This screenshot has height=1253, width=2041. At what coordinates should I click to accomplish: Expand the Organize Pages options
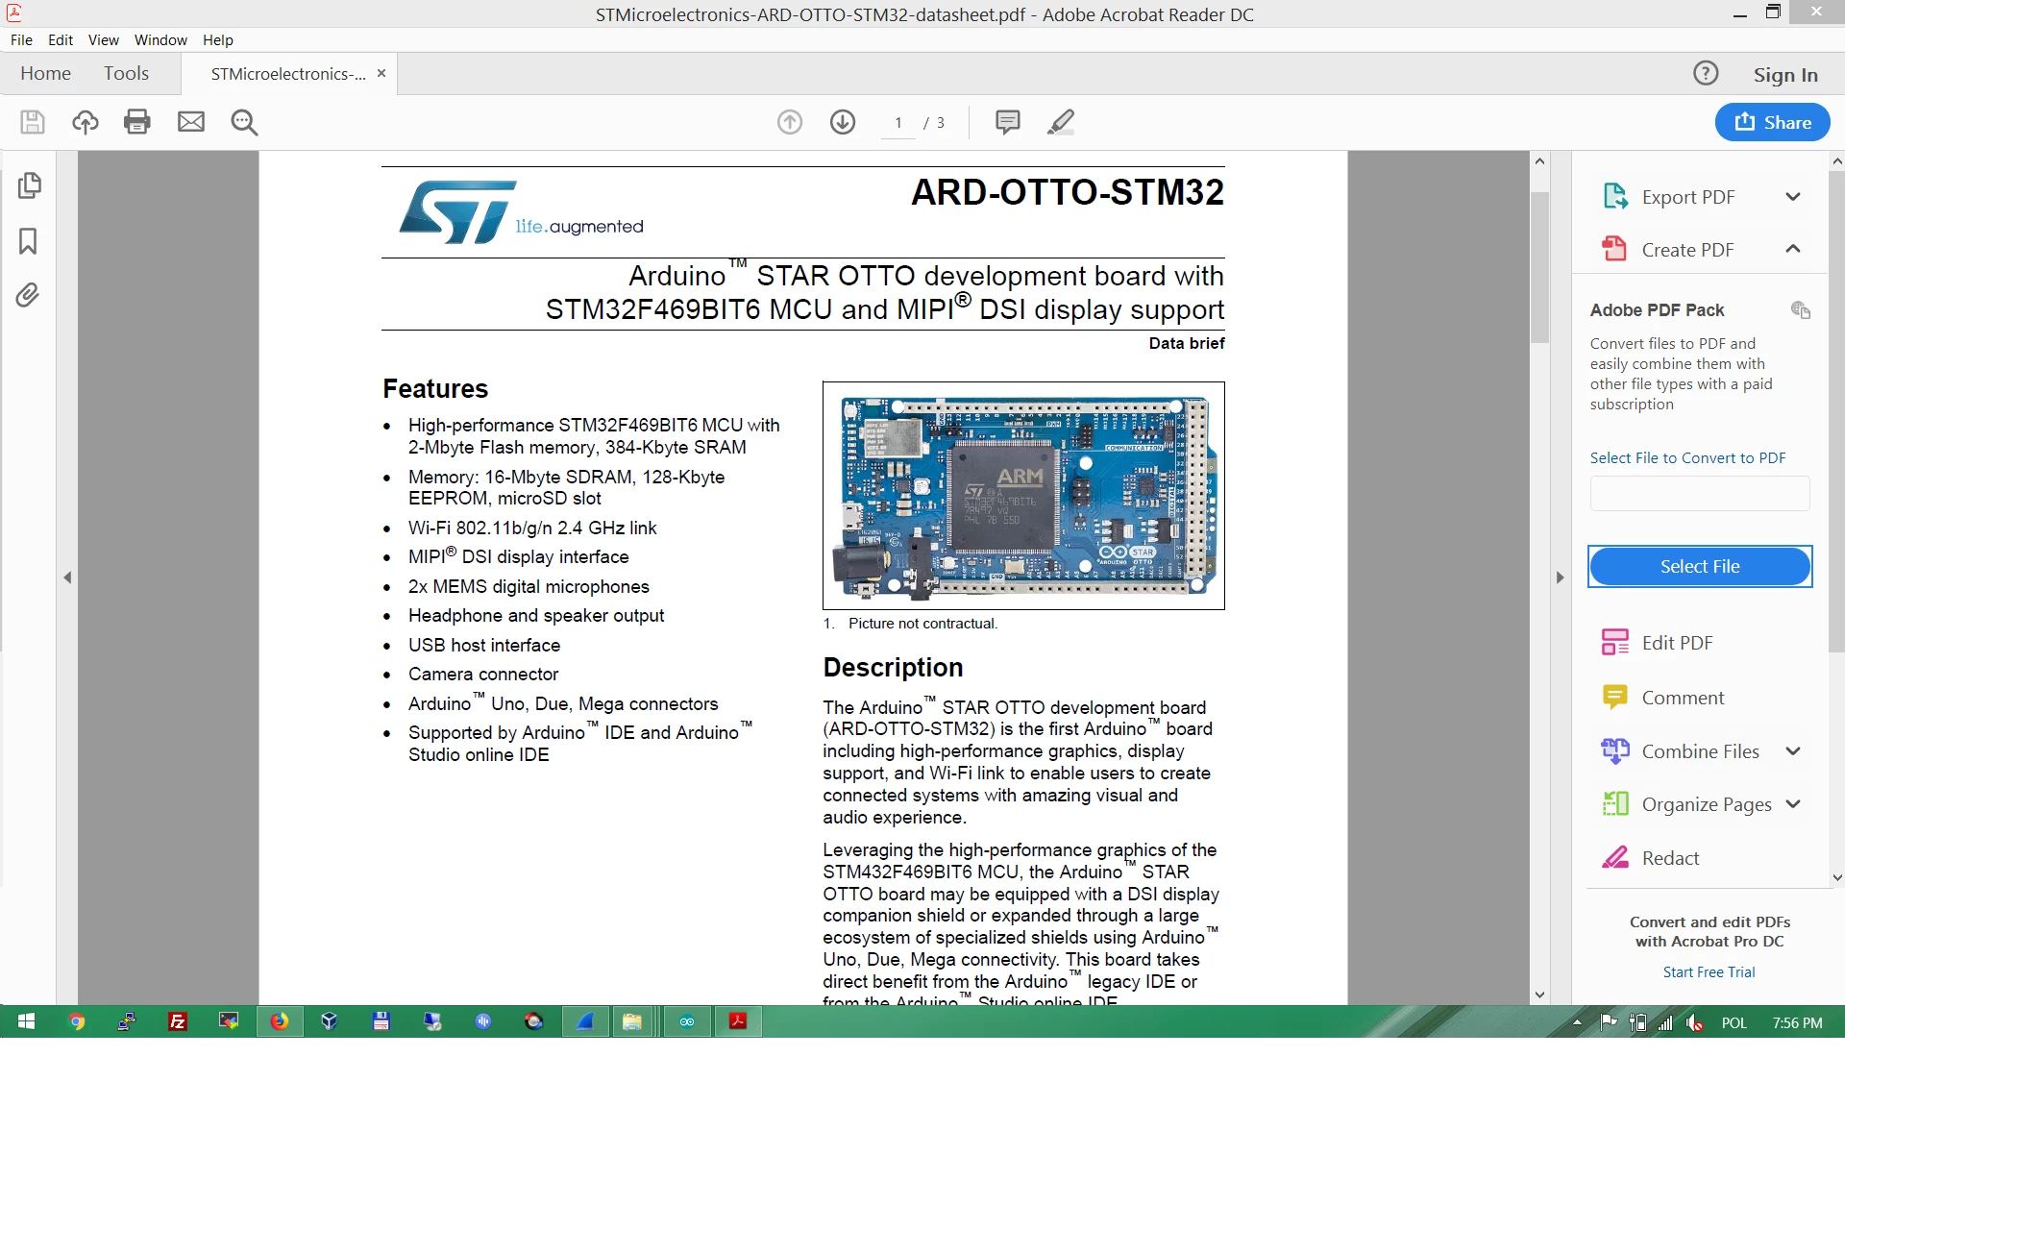[x=1793, y=803]
